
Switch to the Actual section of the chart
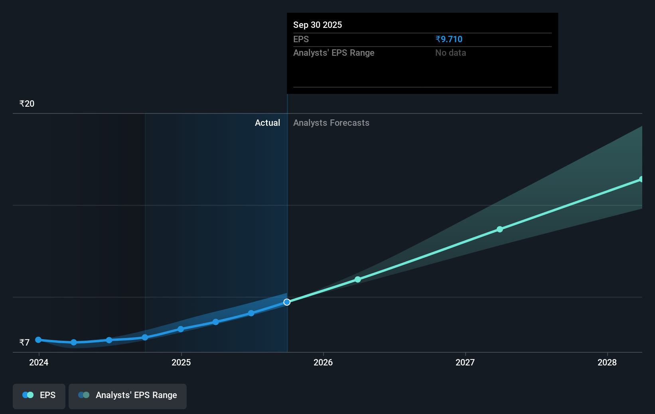point(267,123)
